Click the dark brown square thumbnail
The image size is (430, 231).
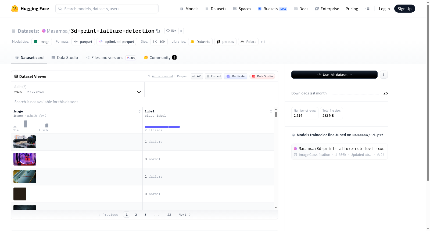point(20,194)
